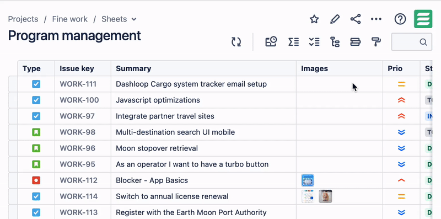This screenshot has width=441, height=219.
Task: Open the second image thumbnail in WORK-114 row
Action: [325, 196]
